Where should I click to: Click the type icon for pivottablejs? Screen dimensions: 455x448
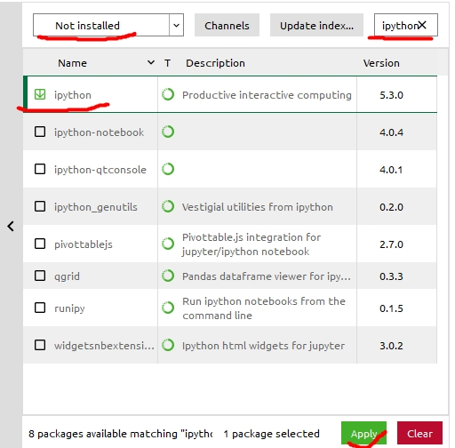(168, 244)
